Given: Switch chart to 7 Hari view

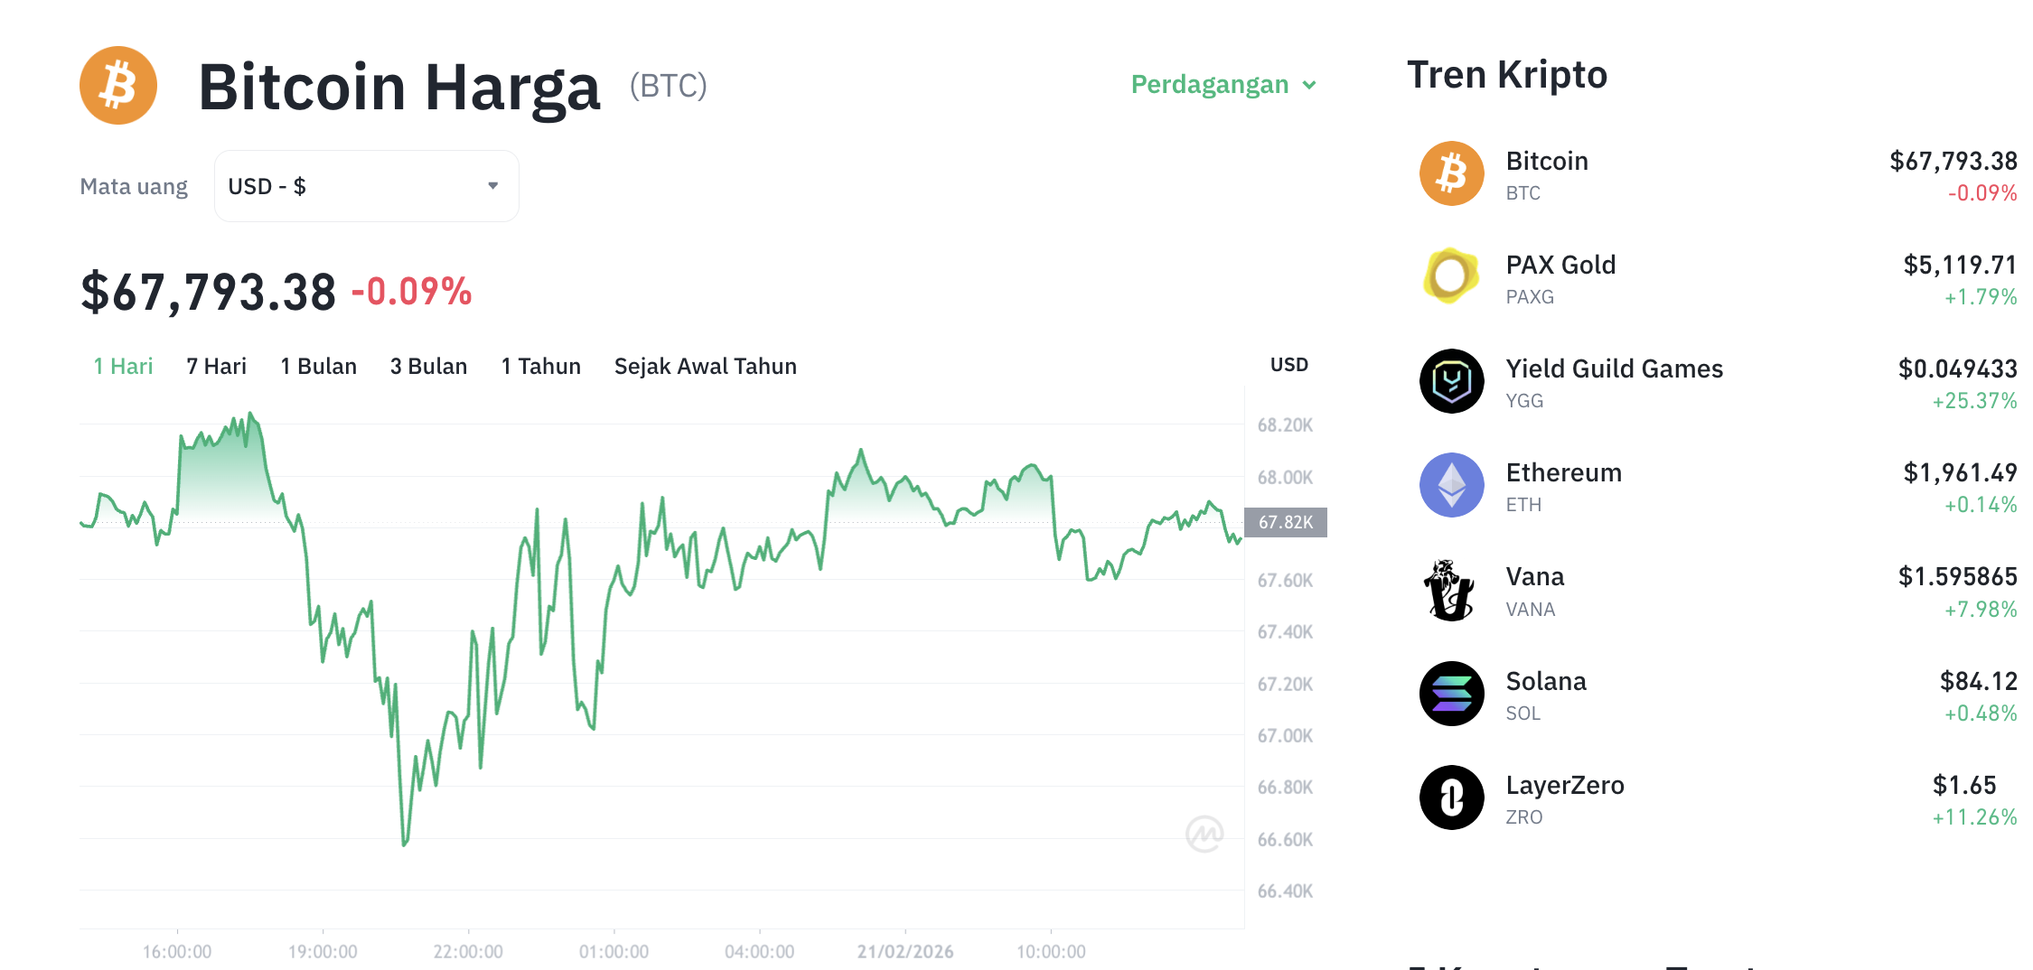Looking at the screenshot, I should [215, 366].
